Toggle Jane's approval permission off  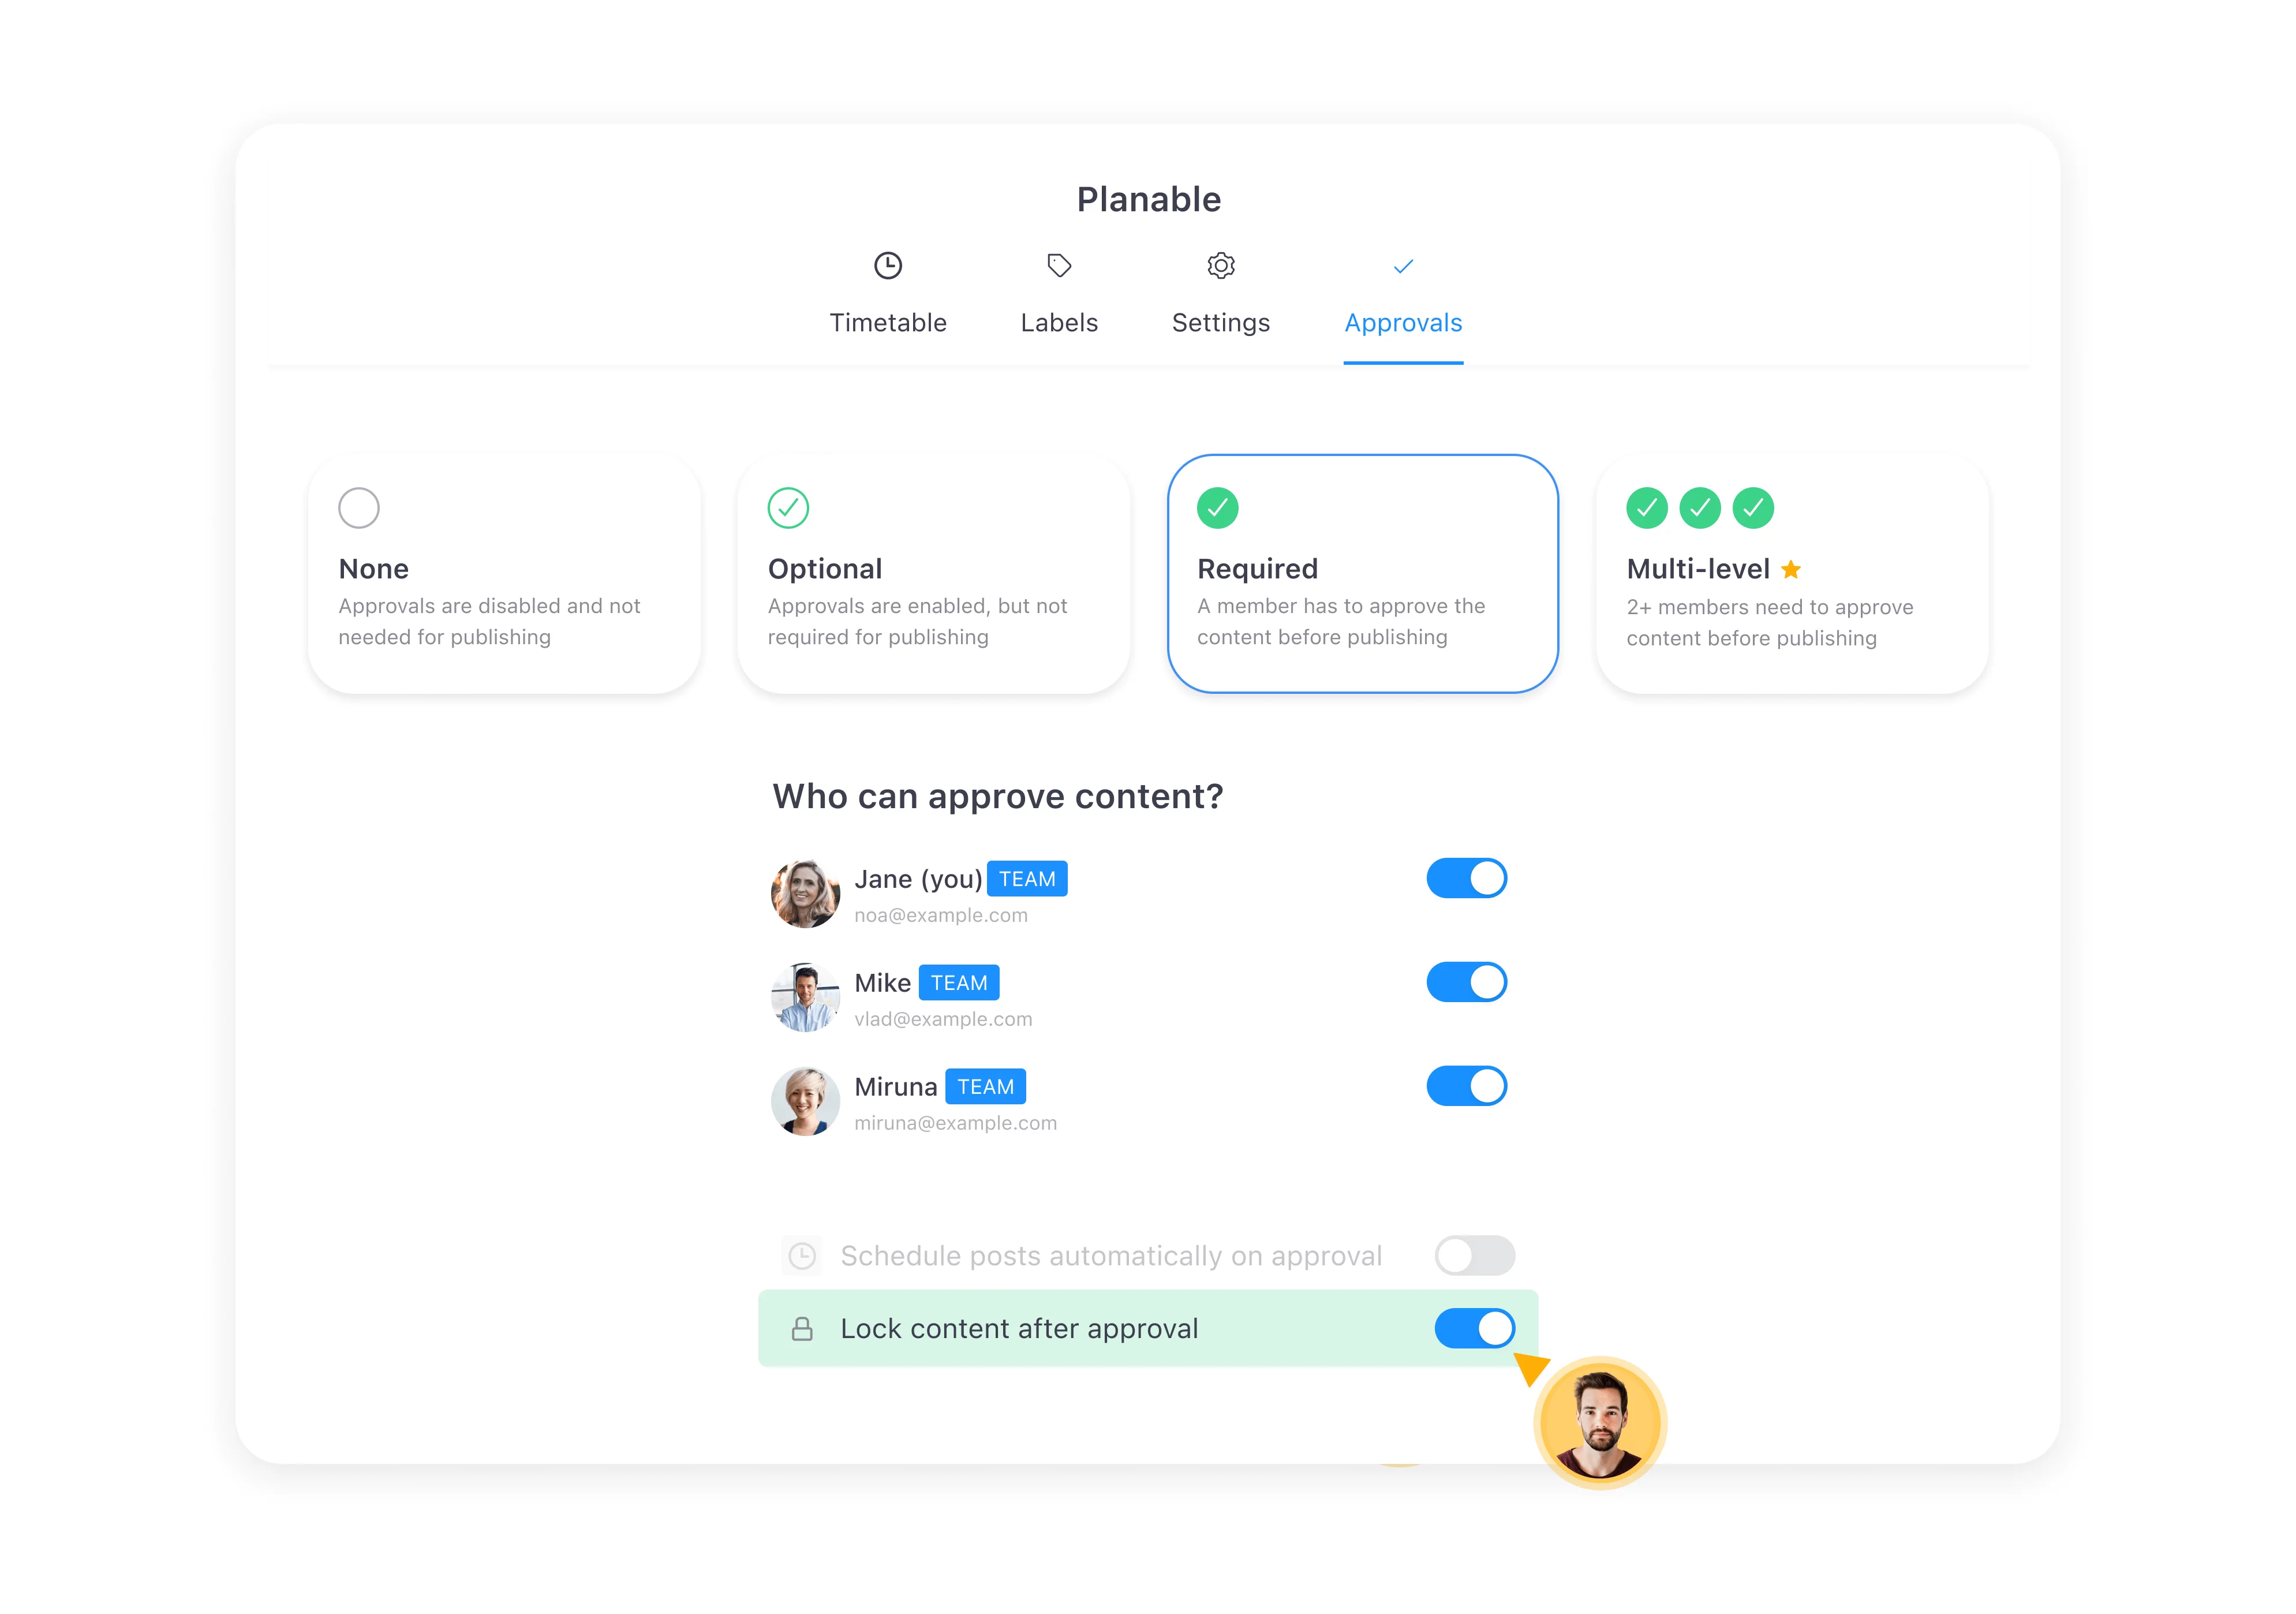tap(1467, 877)
